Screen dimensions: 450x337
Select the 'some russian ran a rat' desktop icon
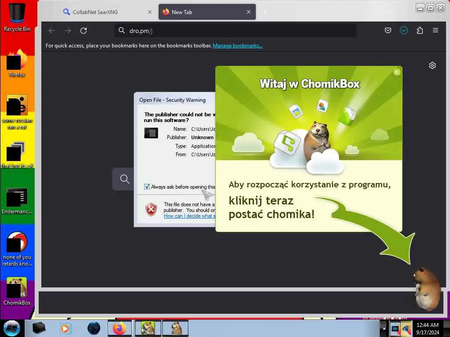[17, 112]
